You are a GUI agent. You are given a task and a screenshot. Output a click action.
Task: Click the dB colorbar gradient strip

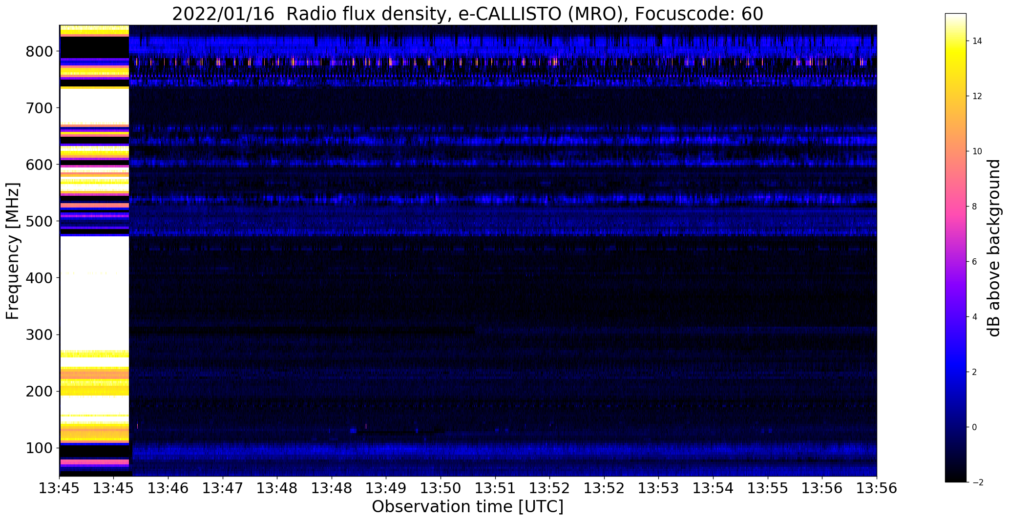click(x=955, y=248)
